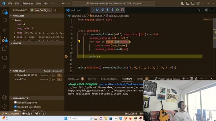The width and height of the screenshot is (216, 121).
Task: Show code actions lightbulb on line 7
Action: [79, 41]
